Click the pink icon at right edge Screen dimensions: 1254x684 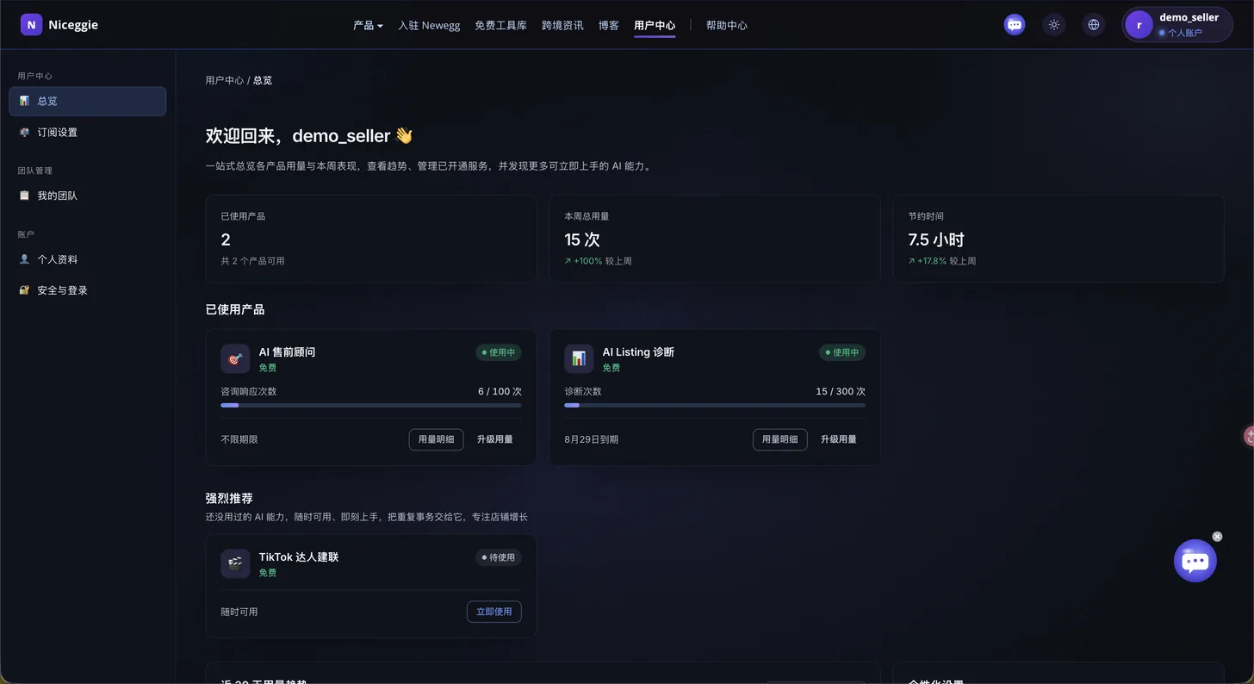coord(1249,436)
